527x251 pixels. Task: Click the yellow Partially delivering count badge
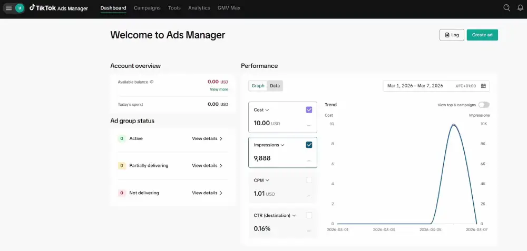click(122, 166)
